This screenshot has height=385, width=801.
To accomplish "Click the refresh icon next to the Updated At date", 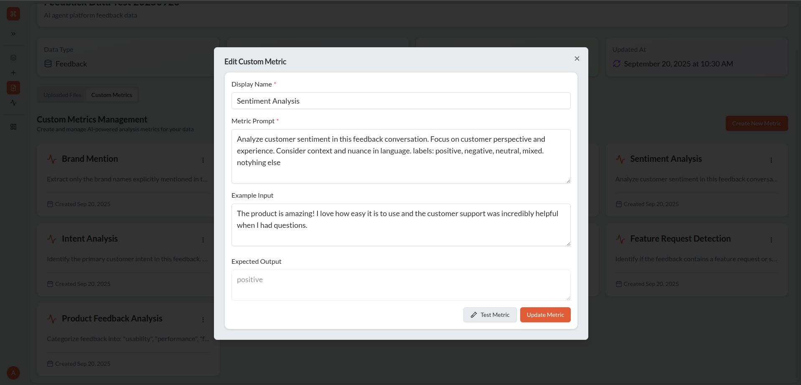I will [617, 64].
